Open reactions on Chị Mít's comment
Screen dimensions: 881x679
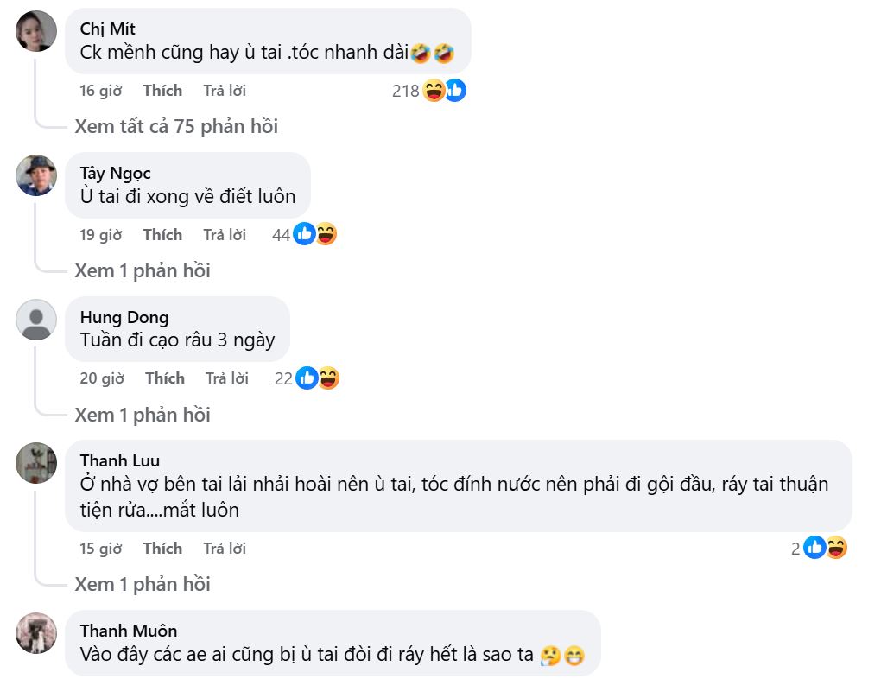coord(444,90)
